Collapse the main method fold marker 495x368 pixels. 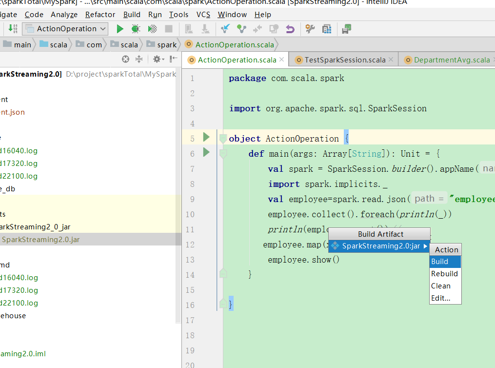tap(223, 154)
